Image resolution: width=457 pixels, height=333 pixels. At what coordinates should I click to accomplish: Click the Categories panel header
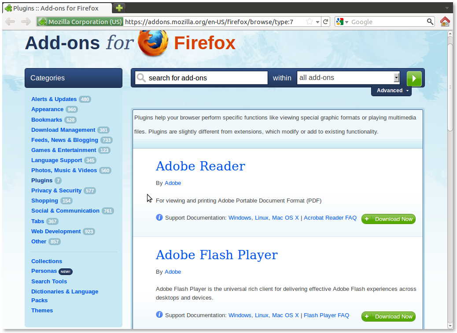point(74,78)
